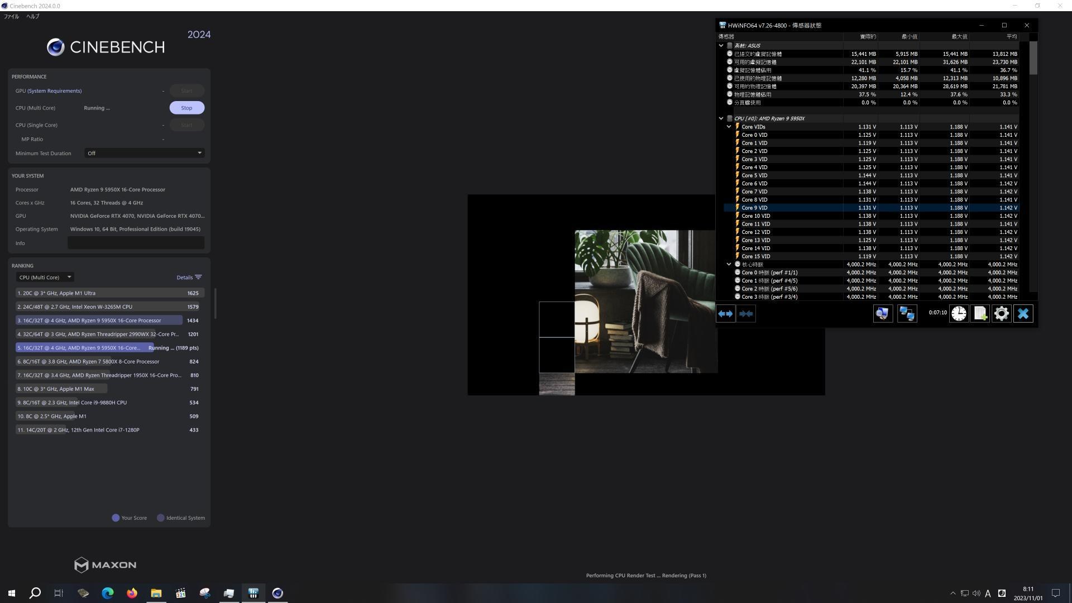The width and height of the screenshot is (1072, 603).
Task: Click HWiNFO expand columns arrows icon
Action: [725, 314]
